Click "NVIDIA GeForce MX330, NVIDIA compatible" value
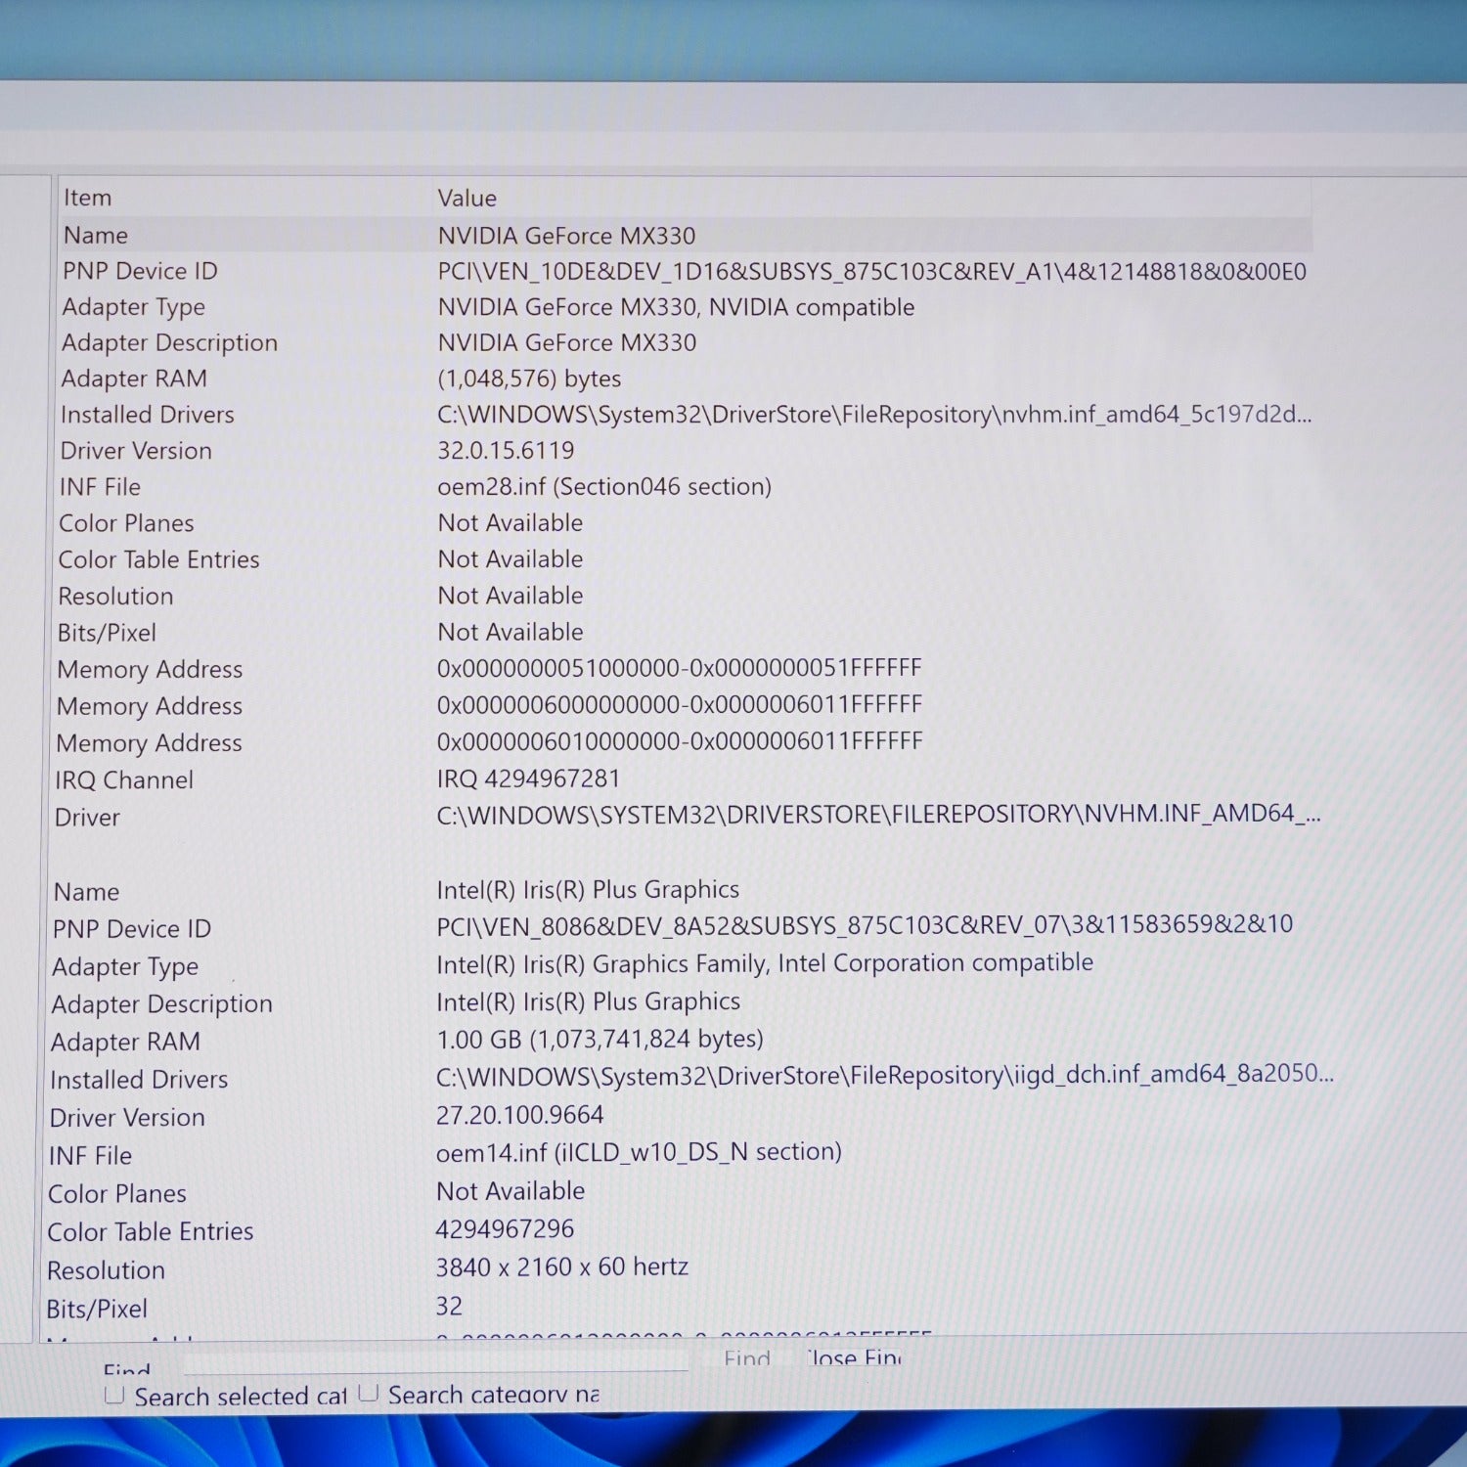1467x1467 pixels. [x=676, y=307]
